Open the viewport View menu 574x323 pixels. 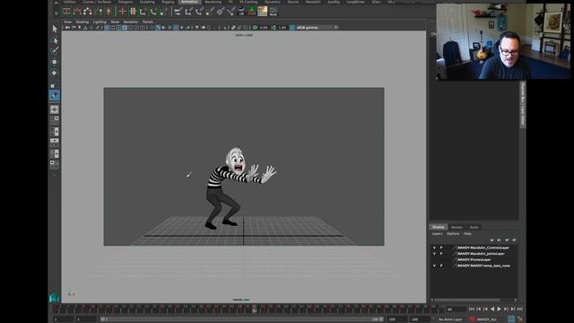[x=68, y=22]
